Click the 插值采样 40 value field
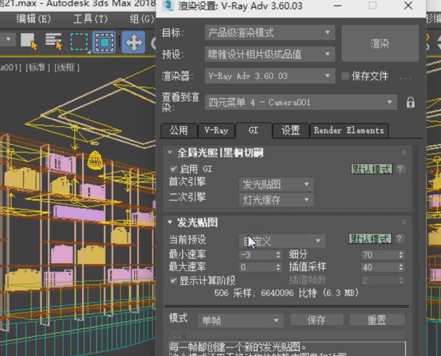Viewport: 441px width, 356px height. point(379,267)
